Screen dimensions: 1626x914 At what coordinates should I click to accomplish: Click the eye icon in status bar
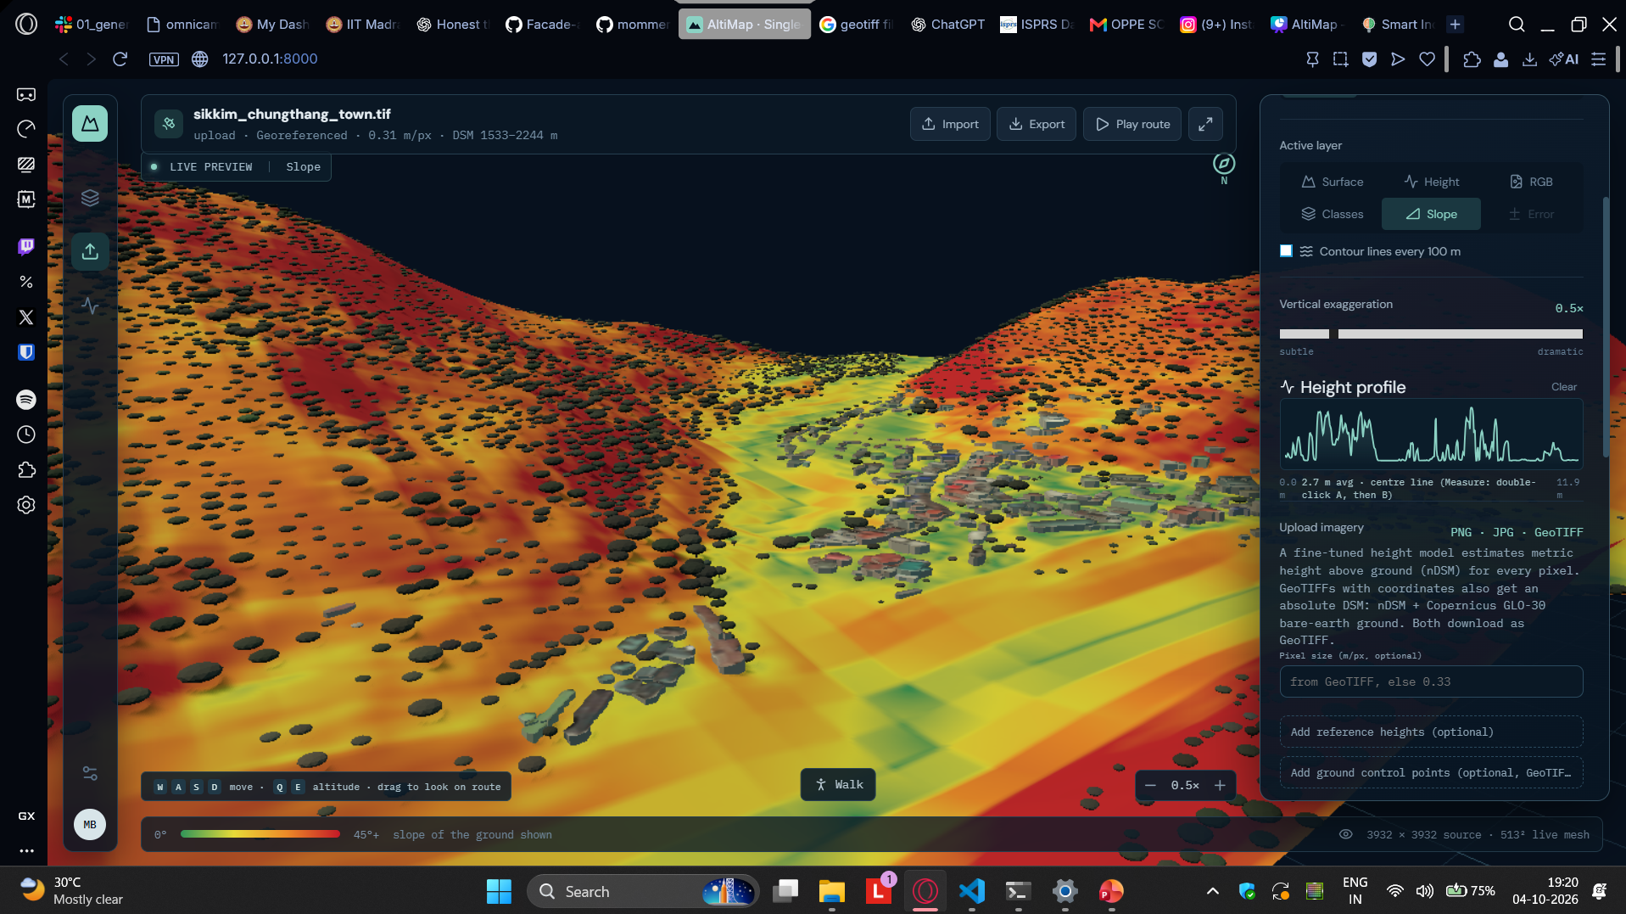point(1345,834)
